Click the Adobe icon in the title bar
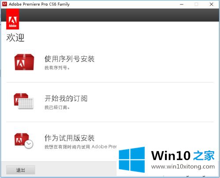 [x=4, y=4]
